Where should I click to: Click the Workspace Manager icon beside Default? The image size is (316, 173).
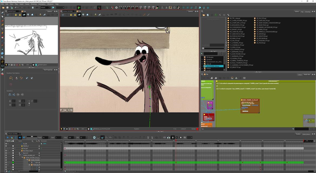pos(53,8)
